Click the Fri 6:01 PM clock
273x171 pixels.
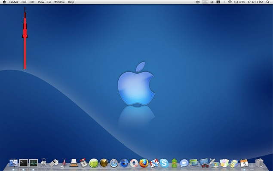255,2
